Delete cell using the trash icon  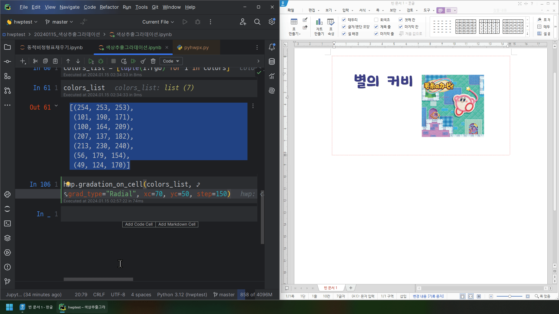(153, 61)
